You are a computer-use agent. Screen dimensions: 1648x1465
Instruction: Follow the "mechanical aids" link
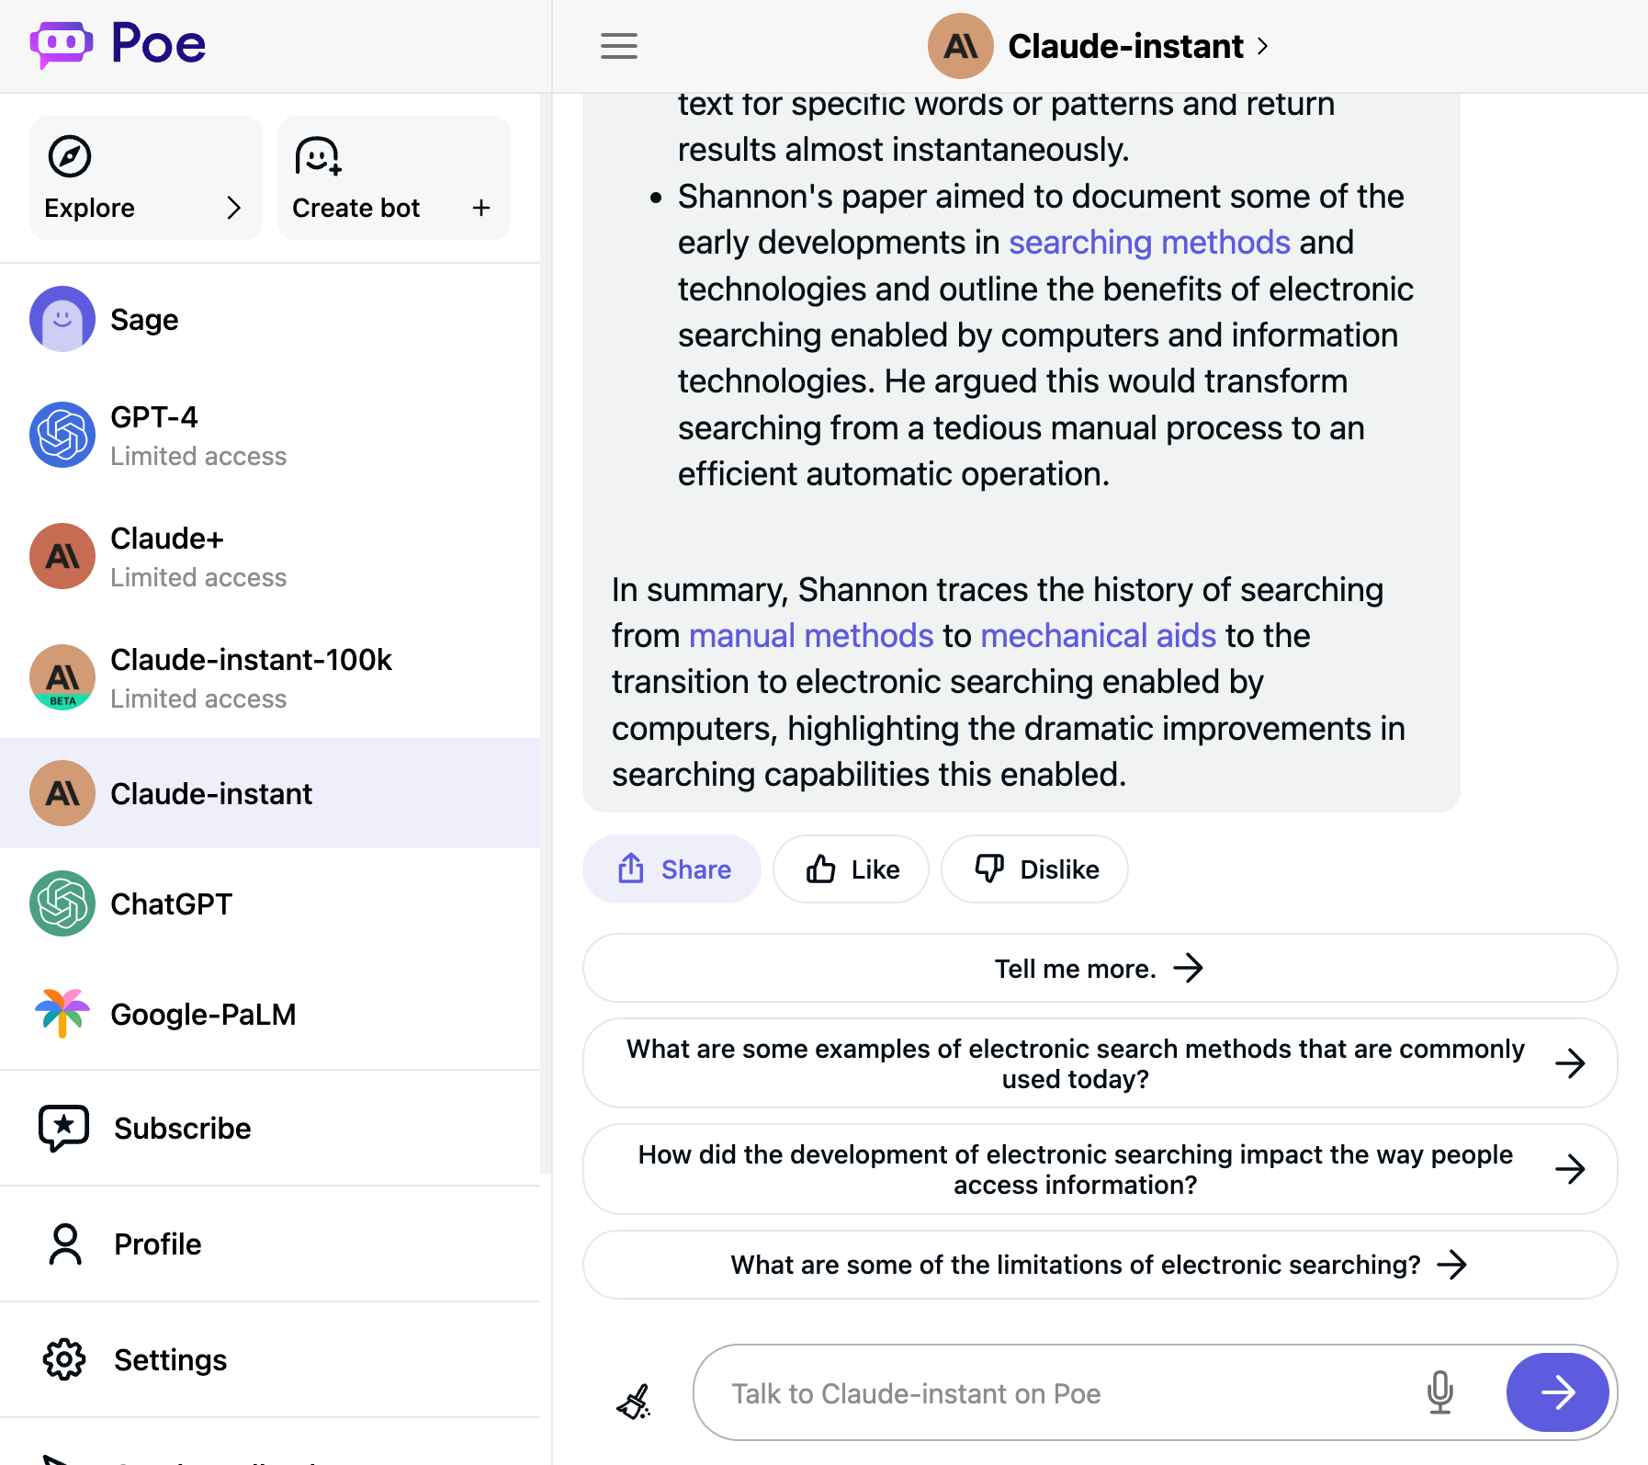(1098, 636)
